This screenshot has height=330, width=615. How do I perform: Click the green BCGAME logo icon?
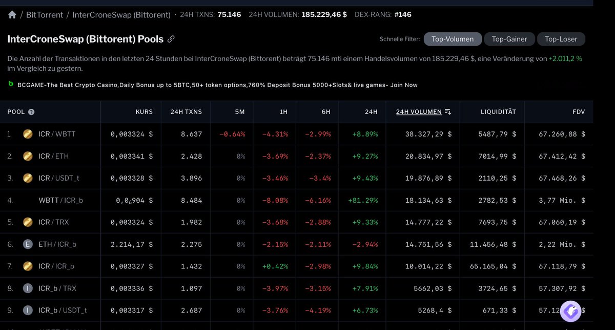(11, 84)
